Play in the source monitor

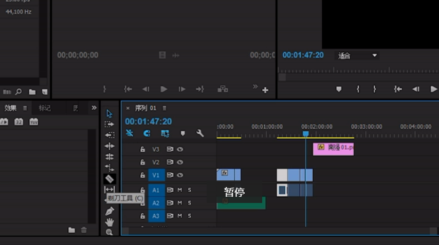click(164, 89)
